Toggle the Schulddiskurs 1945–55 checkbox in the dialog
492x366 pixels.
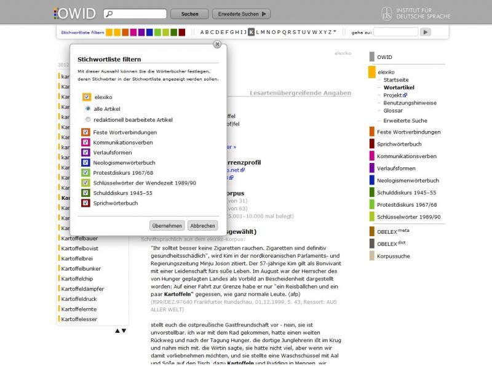[85, 193]
